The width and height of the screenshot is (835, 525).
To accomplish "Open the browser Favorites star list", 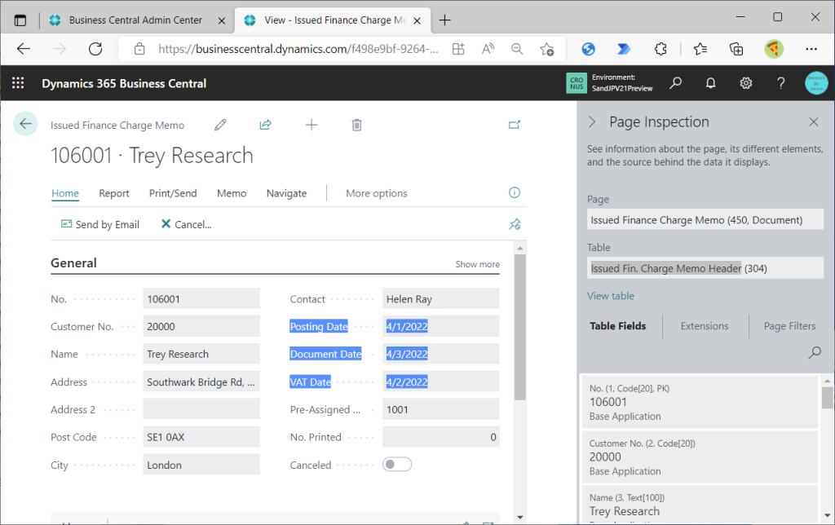I will pos(700,49).
